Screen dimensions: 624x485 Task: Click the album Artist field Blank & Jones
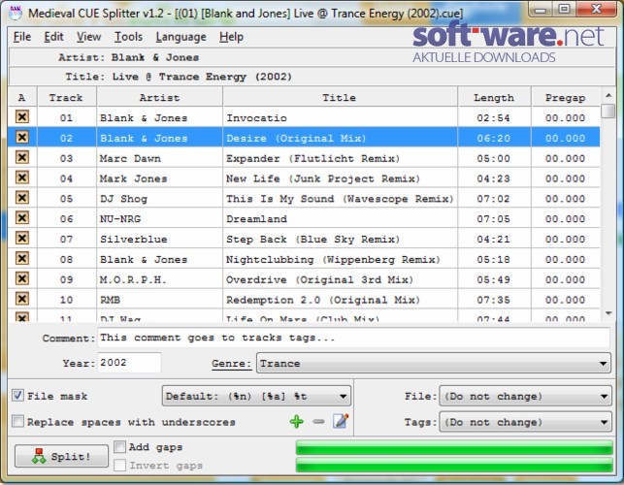point(154,57)
